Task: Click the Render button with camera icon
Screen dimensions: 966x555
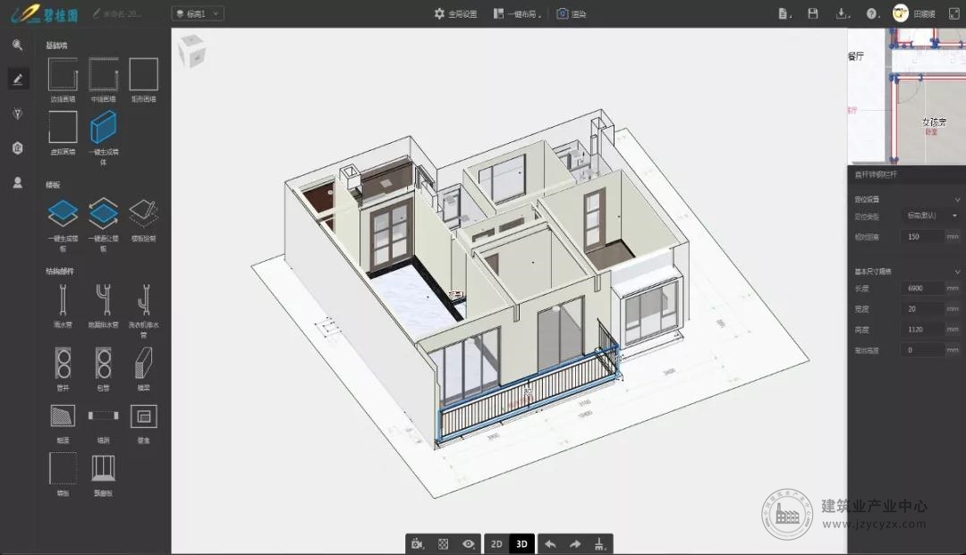Action: tap(571, 13)
